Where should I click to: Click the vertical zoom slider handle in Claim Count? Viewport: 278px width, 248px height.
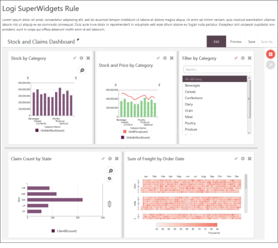point(109,204)
